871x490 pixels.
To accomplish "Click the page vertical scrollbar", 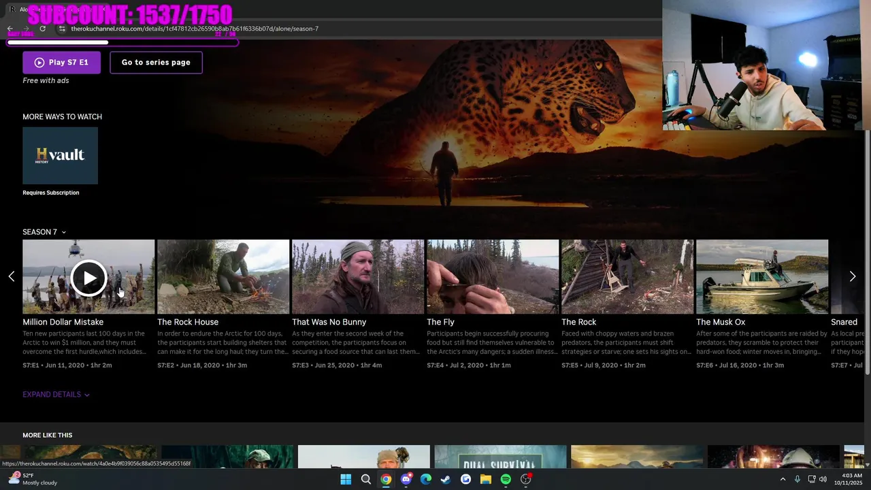I will click(x=867, y=252).
